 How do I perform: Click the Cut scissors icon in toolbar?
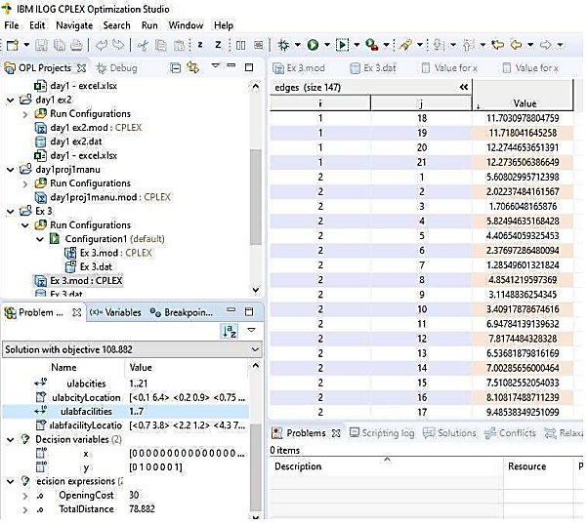coord(143,45)
